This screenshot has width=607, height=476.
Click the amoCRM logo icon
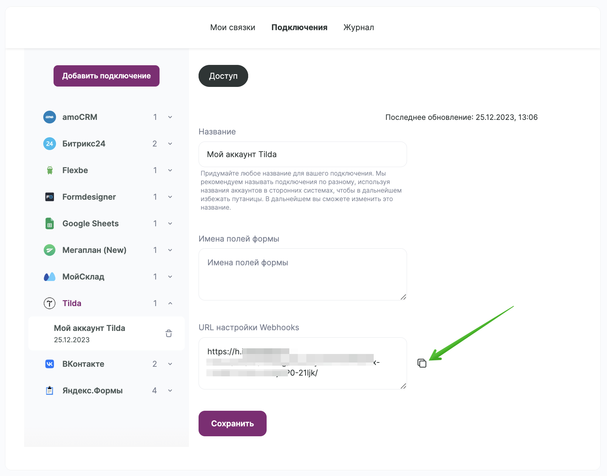tap(50, 117)
